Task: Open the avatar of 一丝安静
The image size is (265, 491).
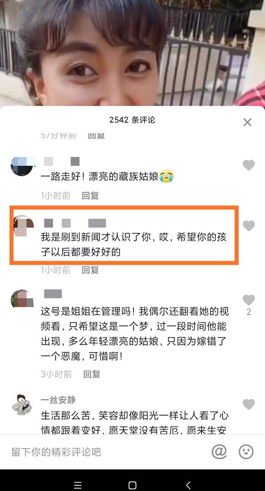Action: pyautogui.click(x=22, y=405)
